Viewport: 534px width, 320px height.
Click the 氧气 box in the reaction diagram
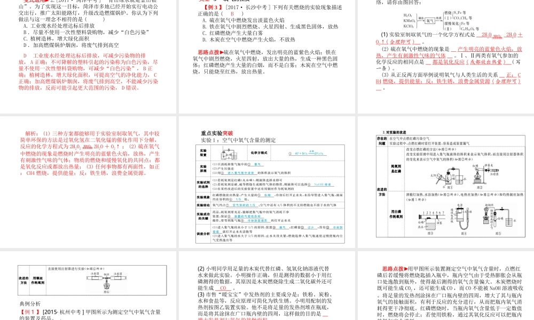(430, 21)
